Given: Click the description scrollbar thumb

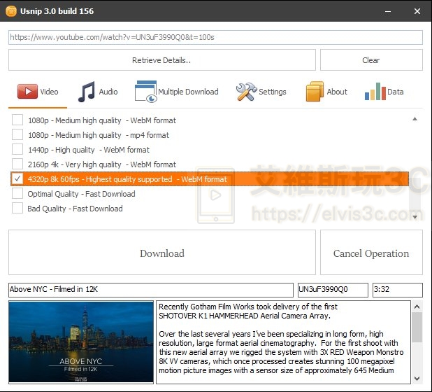Looking at the screenshot, I should 417,328.
